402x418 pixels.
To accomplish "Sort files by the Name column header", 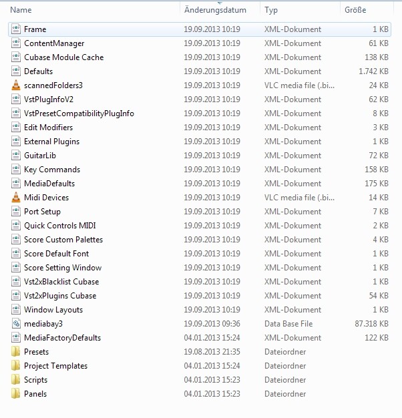I will (x=21, y=10).
